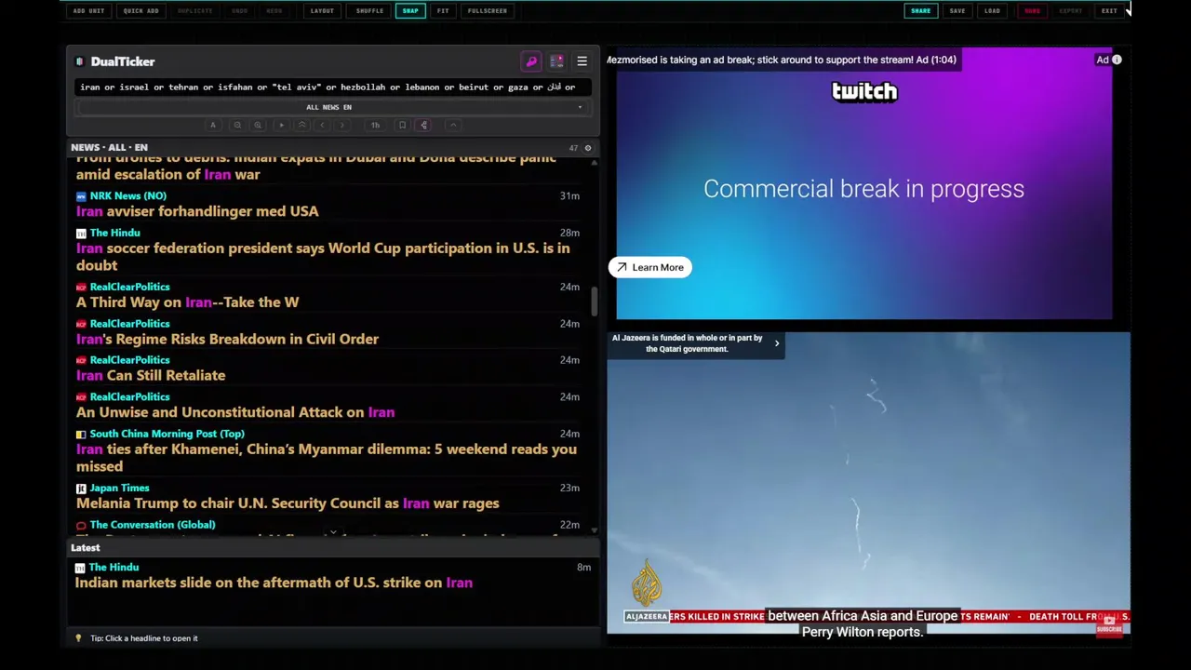The image size is (1191, 670).
Task: Click the 1h time range button
Action: pyautogui.click(x=375, y=125)
